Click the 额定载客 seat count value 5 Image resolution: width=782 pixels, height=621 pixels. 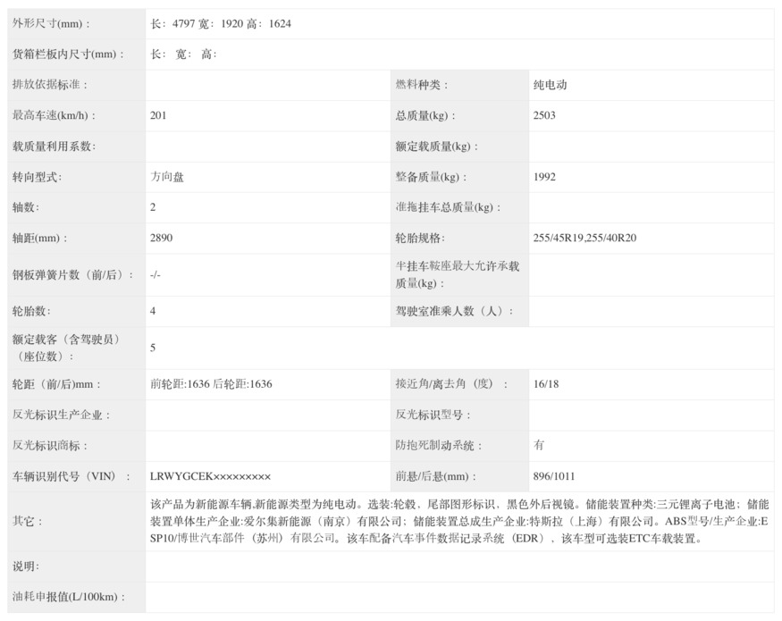pyautogui.click(x=153, y=348)
